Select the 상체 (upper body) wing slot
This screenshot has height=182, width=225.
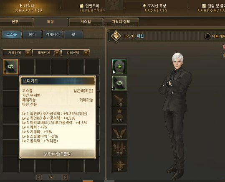point(119,132)
